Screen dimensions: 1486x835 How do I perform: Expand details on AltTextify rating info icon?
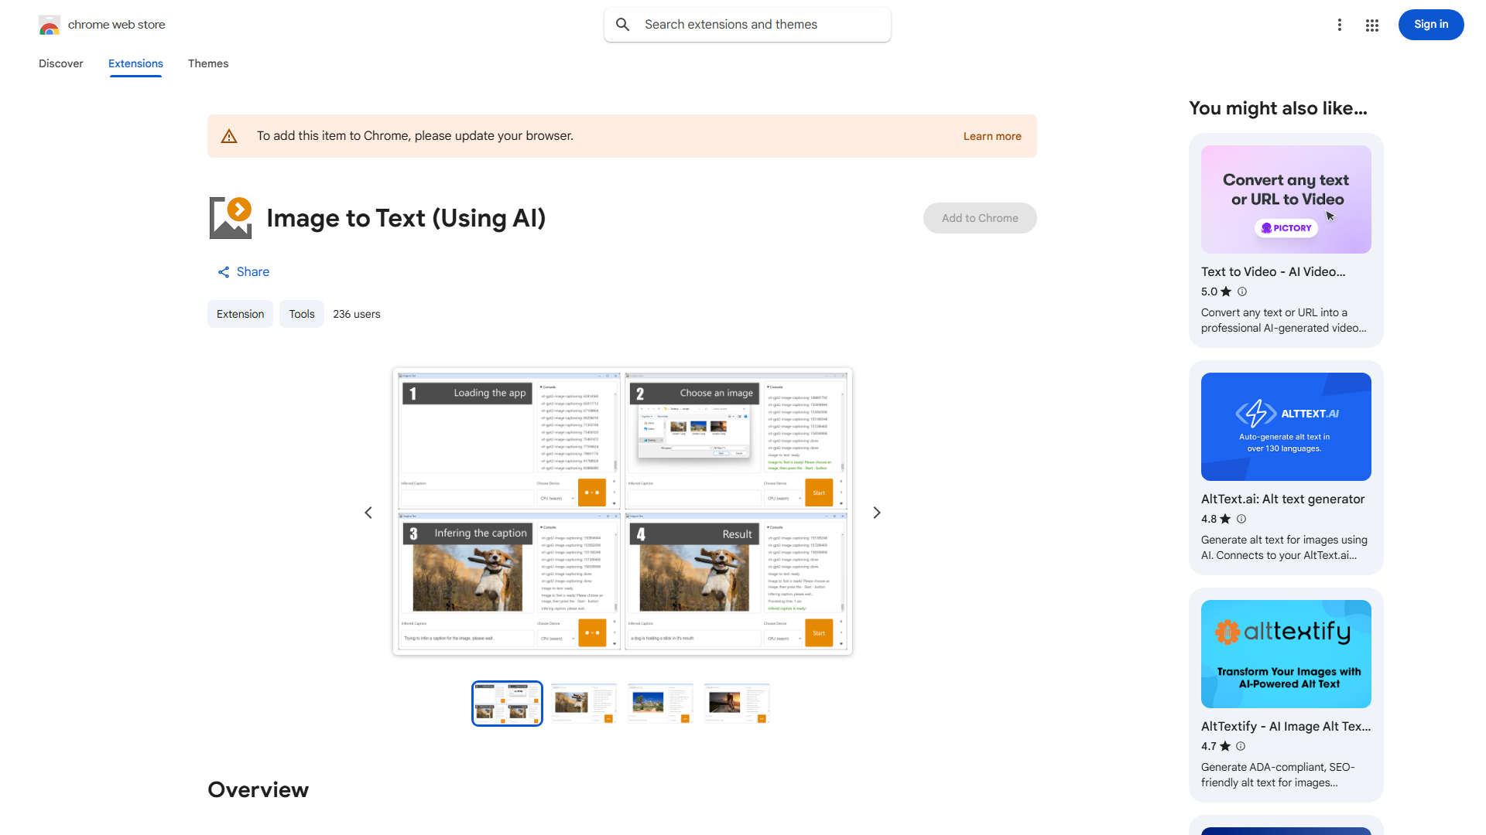coord(1239,746)
